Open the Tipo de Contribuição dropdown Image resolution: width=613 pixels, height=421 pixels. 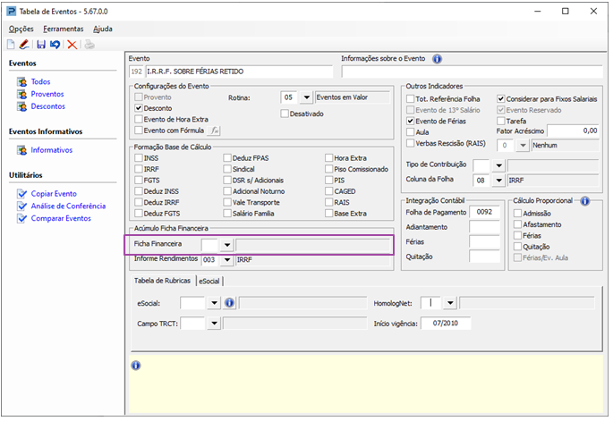pyautogui.click(x=498, y=165)
